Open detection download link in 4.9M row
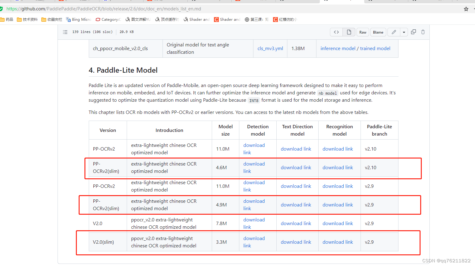The width and height of the screenshot is (475, 266). [x=254, y=205]
